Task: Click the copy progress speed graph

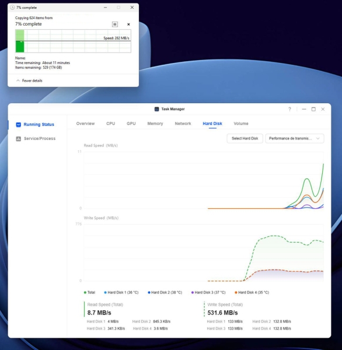Action: tap(73, 41)
